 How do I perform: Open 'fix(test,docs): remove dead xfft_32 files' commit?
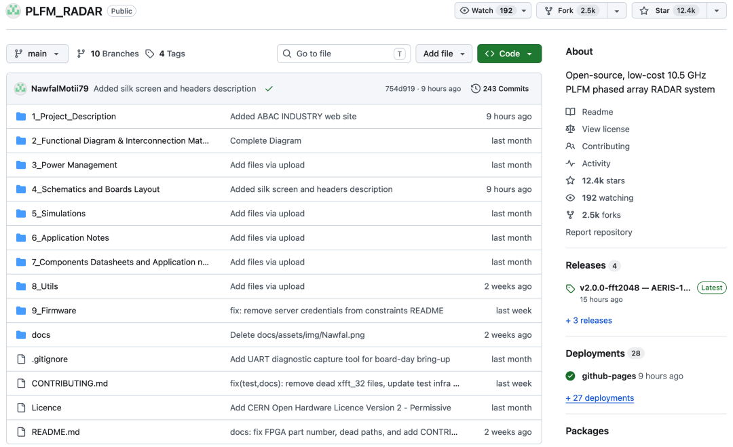345,383
